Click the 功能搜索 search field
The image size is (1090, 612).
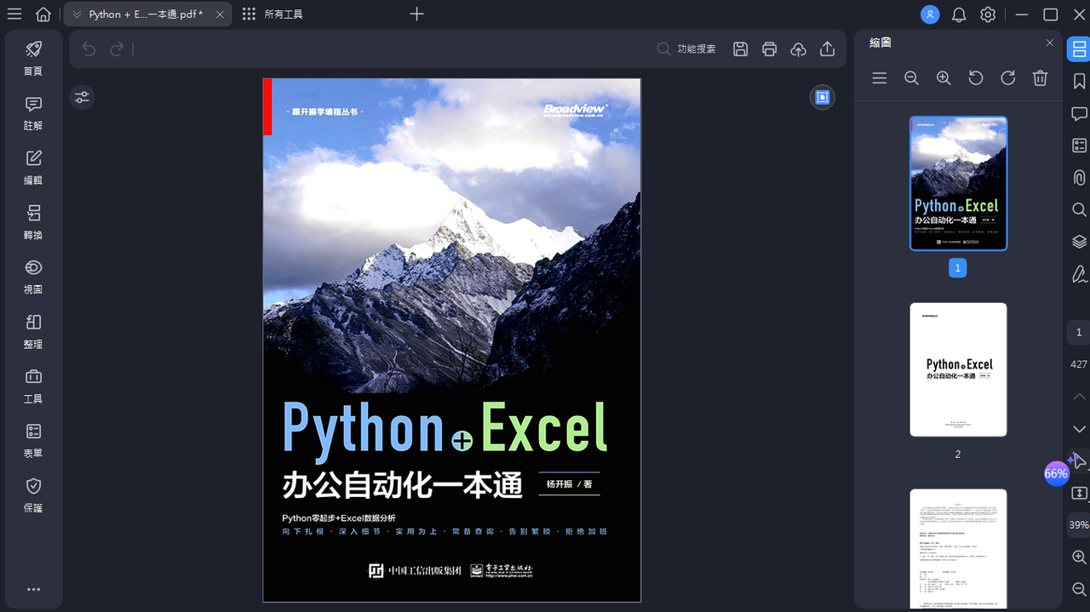coord(686,49)
